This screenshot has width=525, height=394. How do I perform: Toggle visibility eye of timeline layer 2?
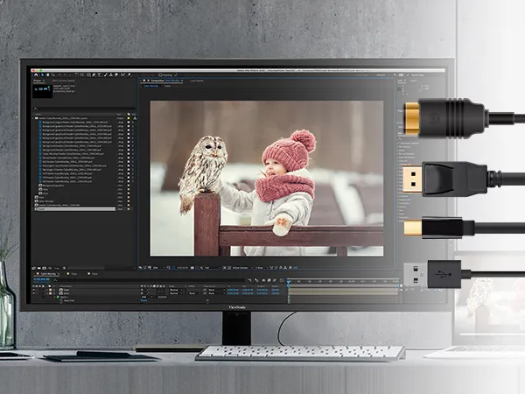34,293
